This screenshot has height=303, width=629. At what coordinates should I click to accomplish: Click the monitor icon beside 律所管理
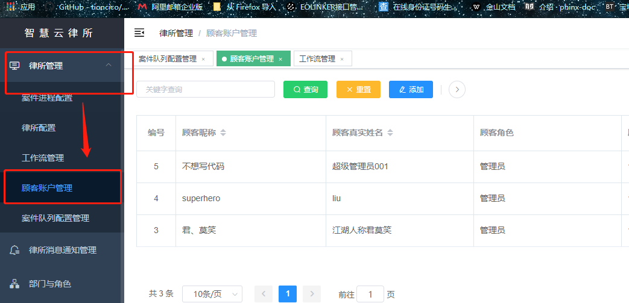(x=14, y=66)
